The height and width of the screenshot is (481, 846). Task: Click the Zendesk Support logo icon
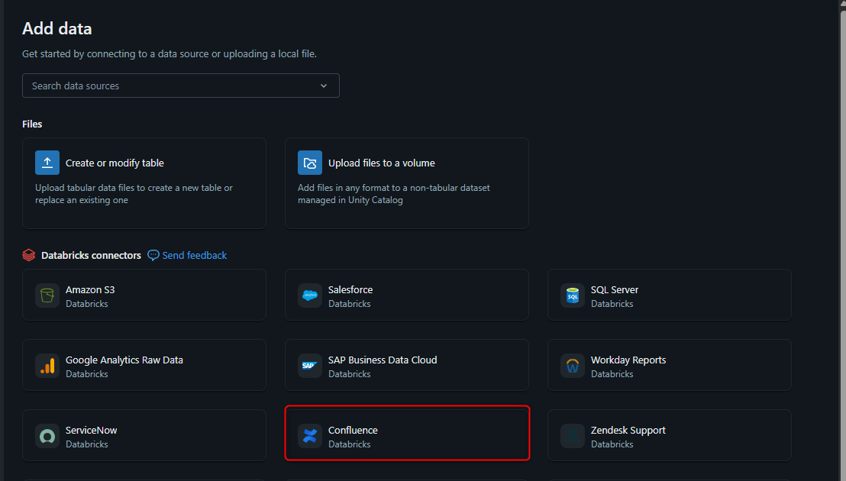[x=573, y=436]
